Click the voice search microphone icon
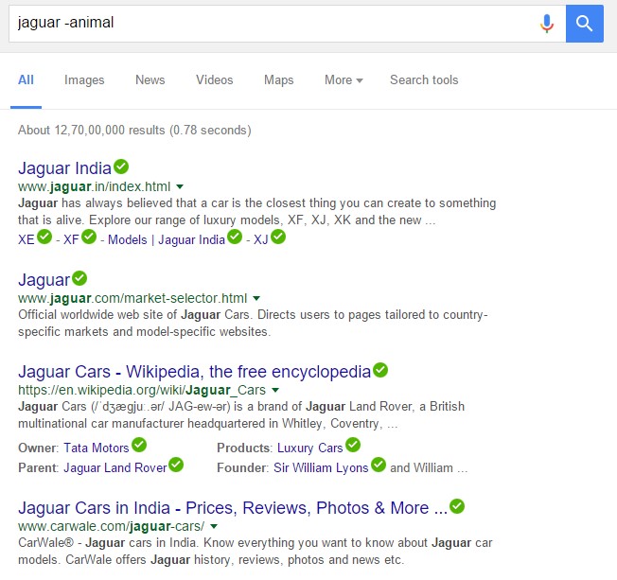The image size is (617, 580). tap(547, 24)
